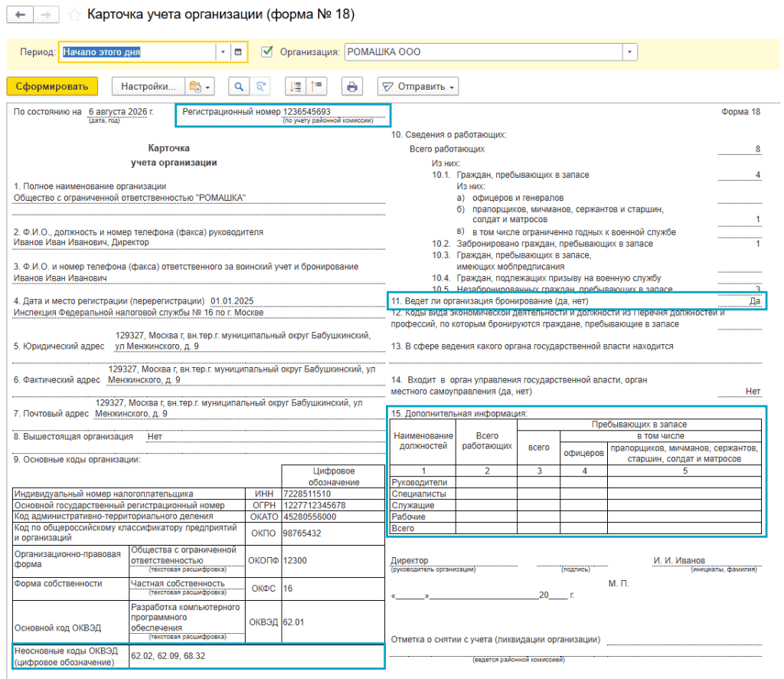
Task: Uncheck the Организация filter checkbox
Action: click(x=267, y=51)
